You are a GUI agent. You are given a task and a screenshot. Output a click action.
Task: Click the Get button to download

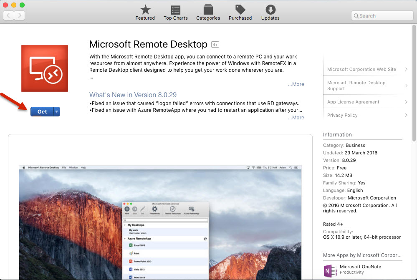[x=41, y=111]
